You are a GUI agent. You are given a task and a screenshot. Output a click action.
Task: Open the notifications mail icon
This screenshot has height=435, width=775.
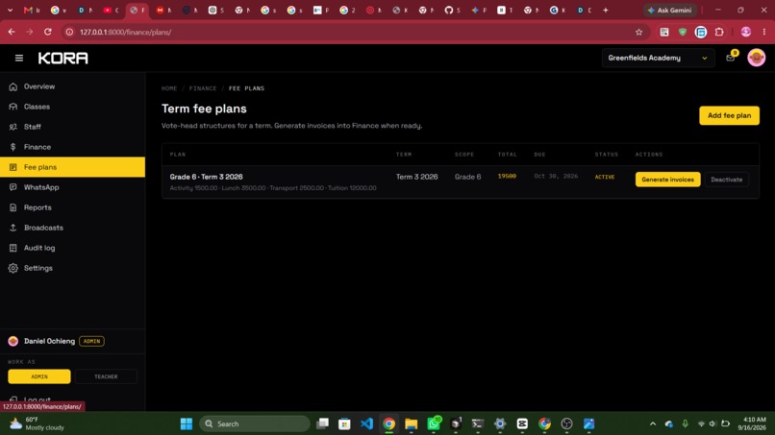[x=730, y=58]
